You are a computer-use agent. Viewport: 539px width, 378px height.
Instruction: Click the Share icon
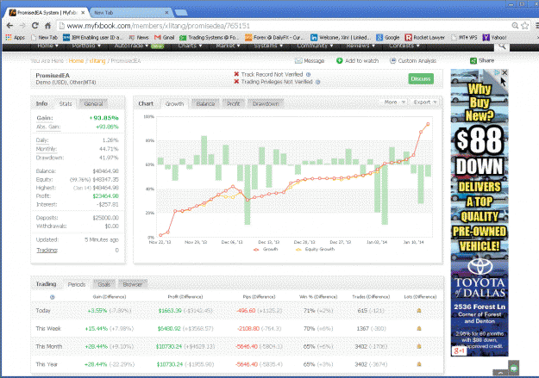473,61
